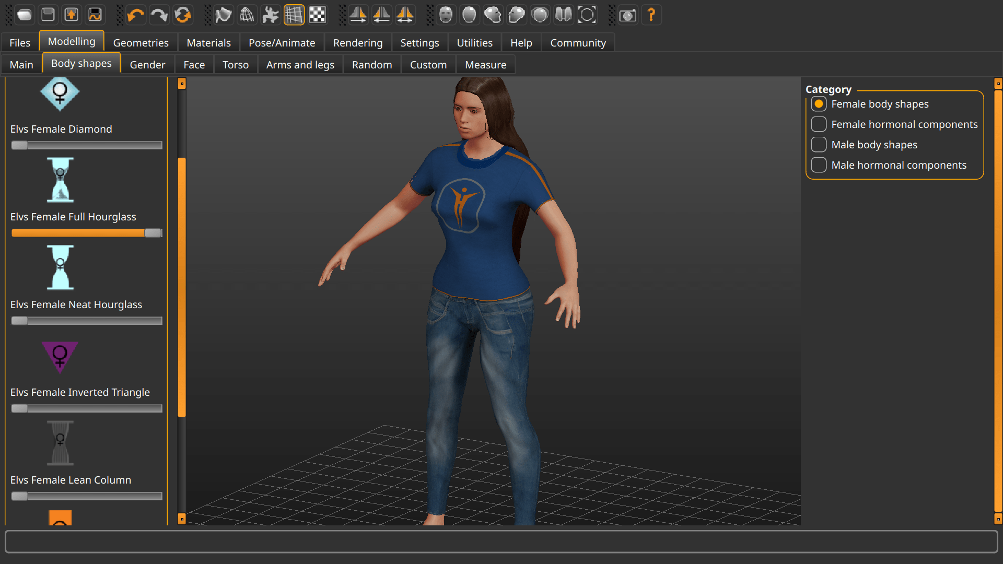Click the front face camera view icon
Image resolution: width=1003 pixels, height=564 pixels.
[x=446, y=15]
